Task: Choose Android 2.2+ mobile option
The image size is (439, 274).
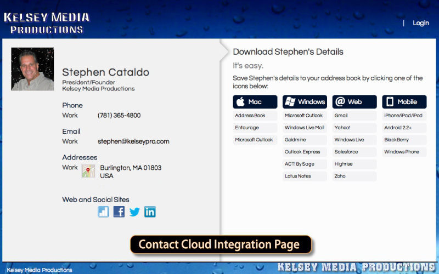Action: point(404,128)
